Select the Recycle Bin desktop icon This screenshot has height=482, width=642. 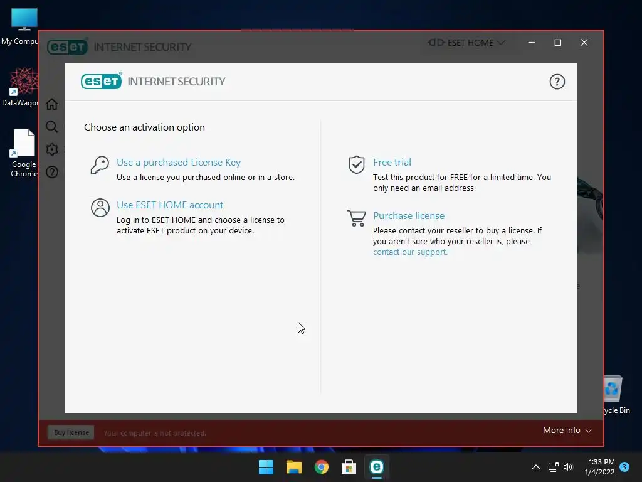click(x=617, y=395)
